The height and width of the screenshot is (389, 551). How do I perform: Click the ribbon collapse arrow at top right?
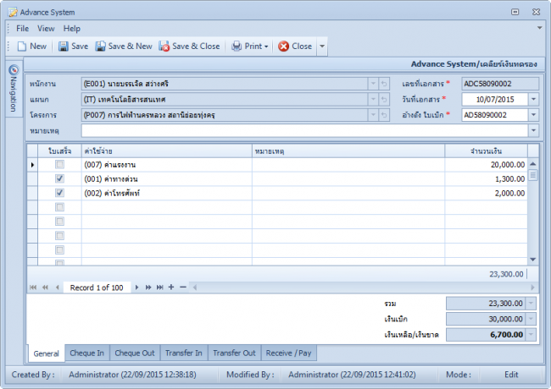tap(539, 28)
